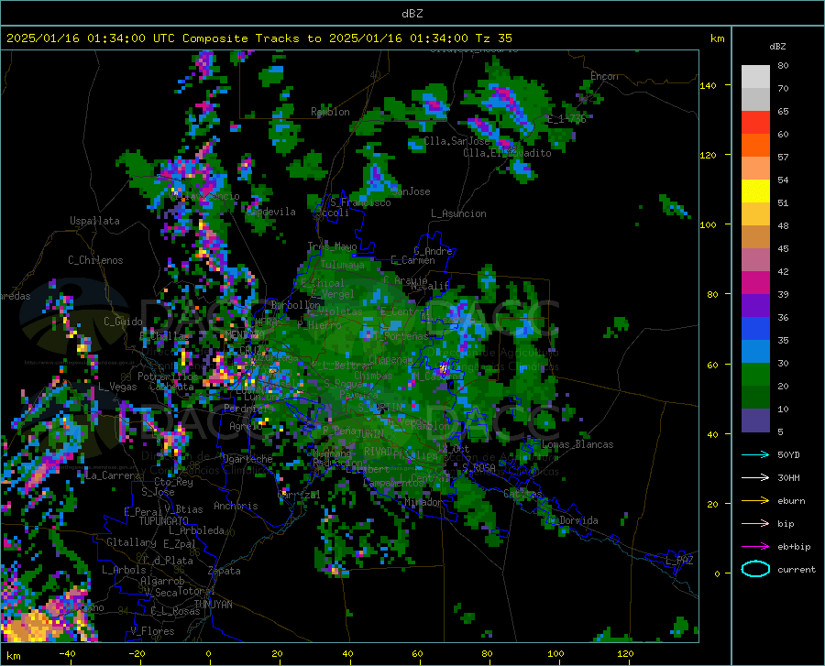Click the dBZ title at top
This screenshot has width=825, height=666.
tap(412, 14)
